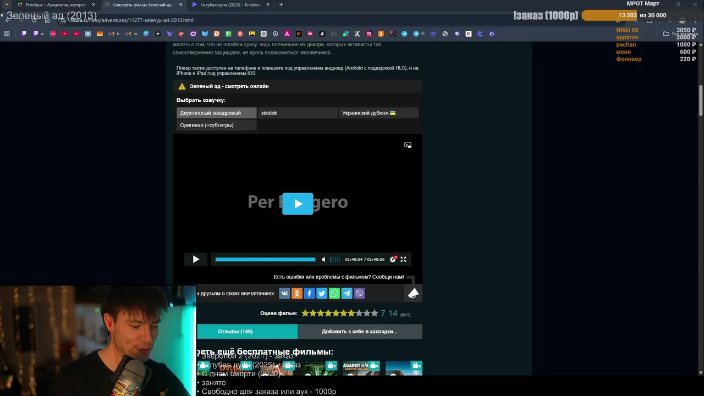
Task: Open the HD quality settings gear
Action: pos(393,259)
